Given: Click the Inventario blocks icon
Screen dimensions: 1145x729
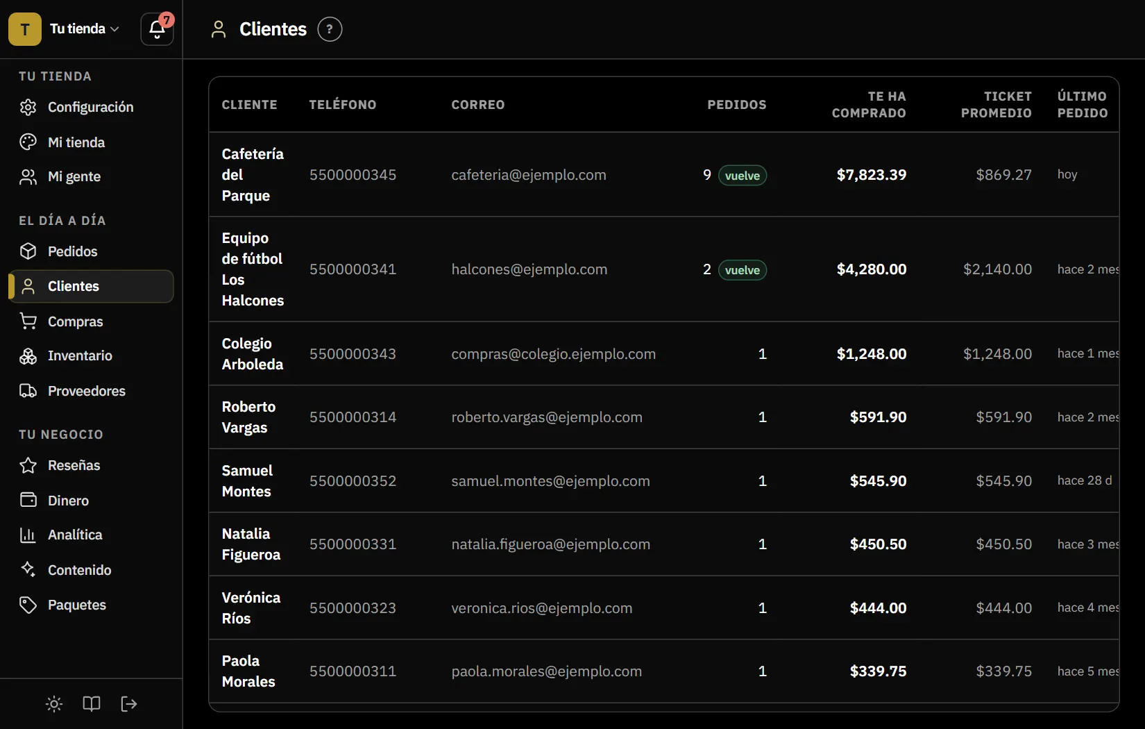Looking at the screenshot, I should tap(28, 356).
